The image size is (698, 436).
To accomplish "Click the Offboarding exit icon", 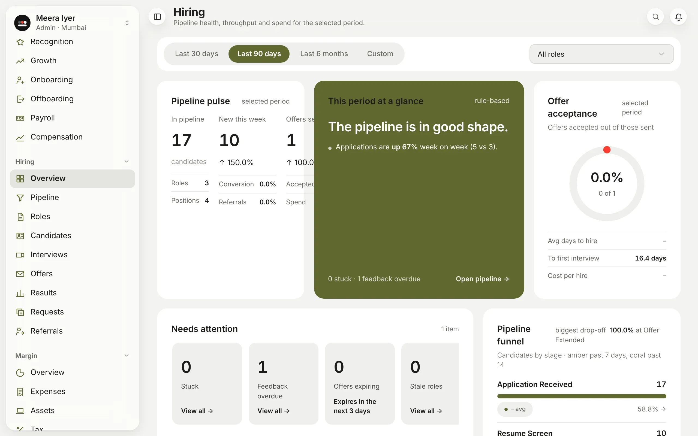I will (x=20, y=99).
